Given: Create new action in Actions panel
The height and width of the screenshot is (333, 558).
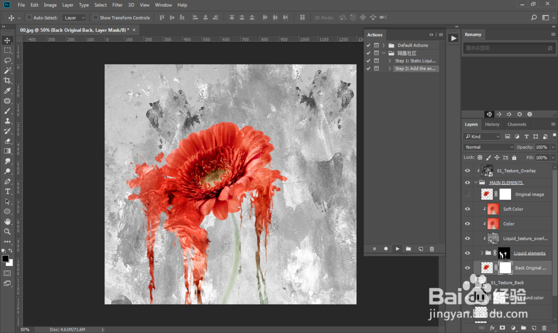Looking at the screenshot, I should tap(421, 249).
